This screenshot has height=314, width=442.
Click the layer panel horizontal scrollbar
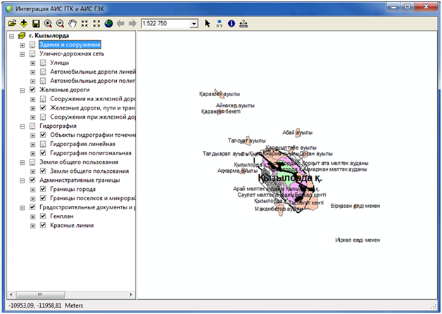pyautogui.click(x=69, y=292)
